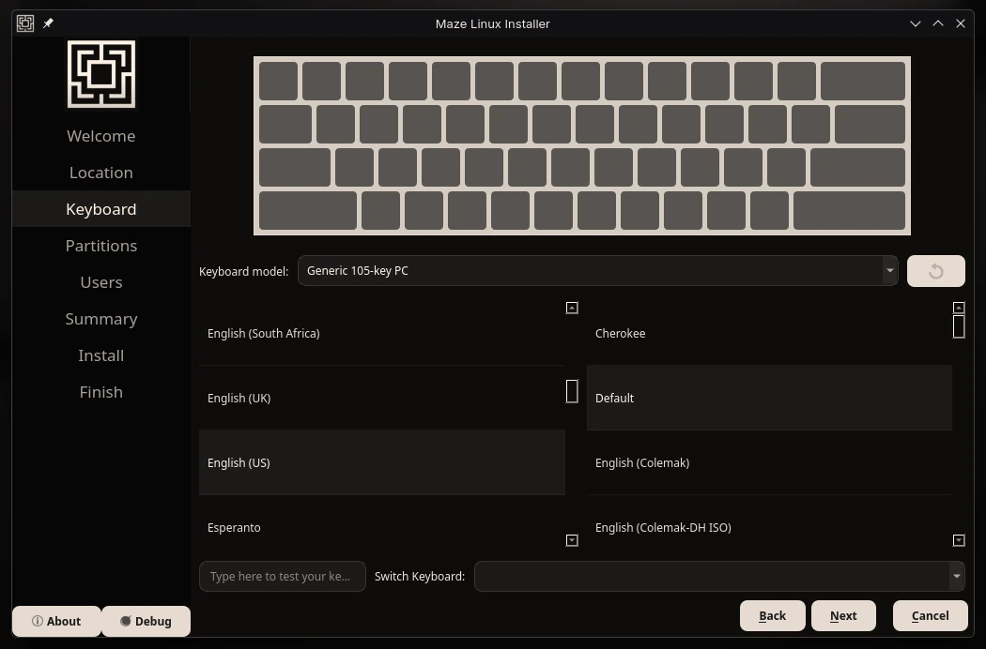The image size is (986, 649).
Task: Select Cherokee variant
Action: pos(769,333)
